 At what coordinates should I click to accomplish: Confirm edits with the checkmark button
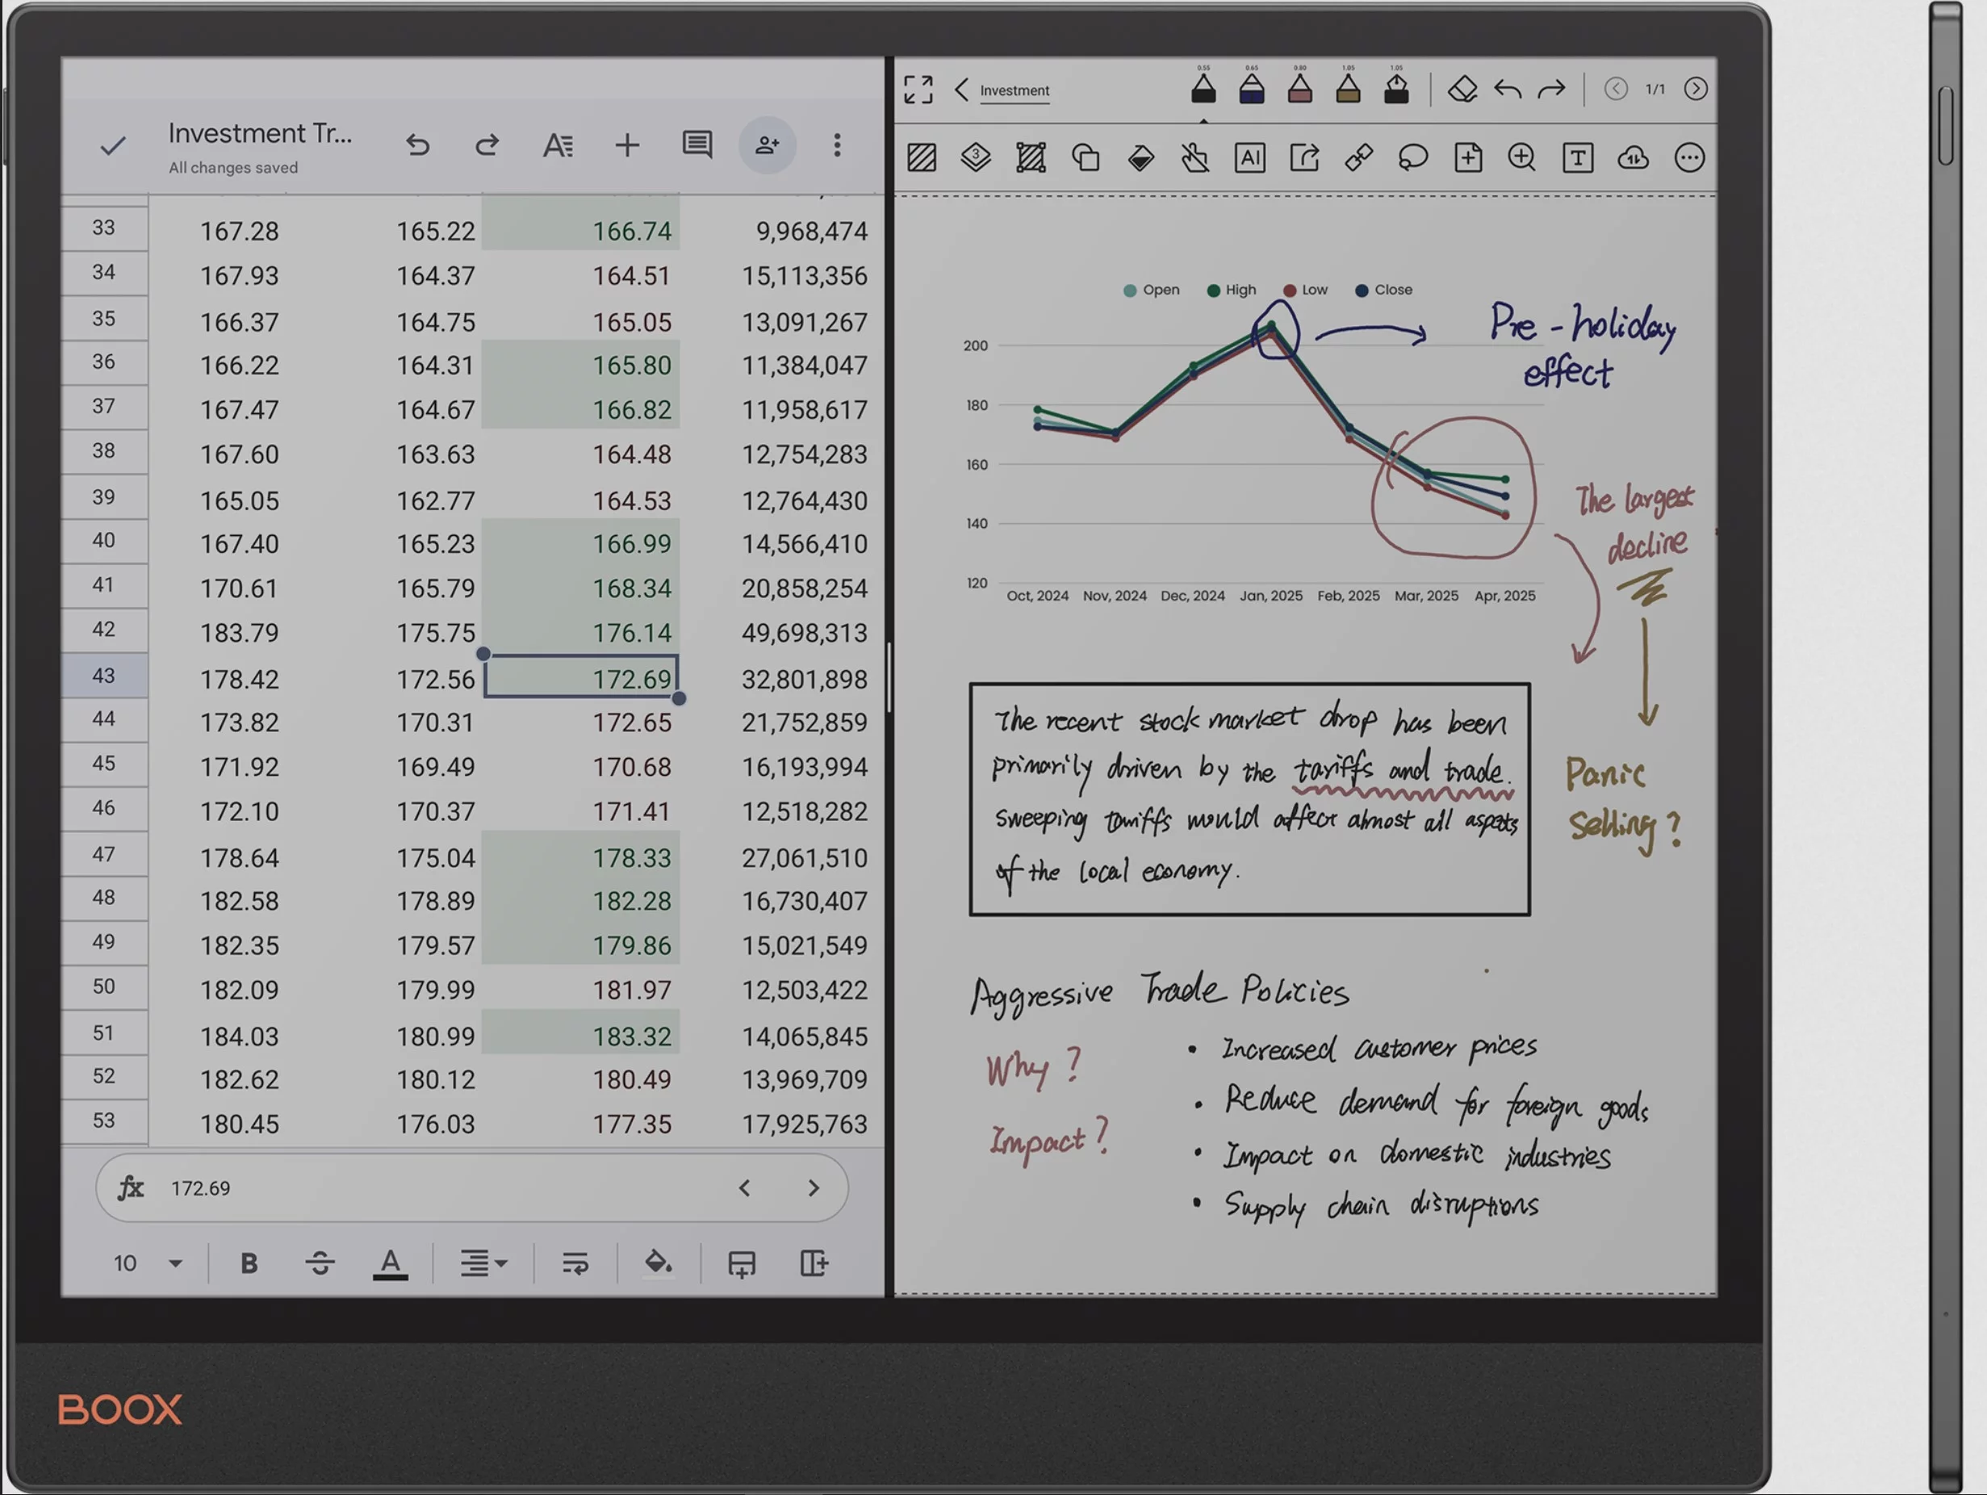(x=113, y=144)
